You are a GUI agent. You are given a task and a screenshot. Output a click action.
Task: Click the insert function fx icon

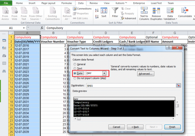point(42,28)
